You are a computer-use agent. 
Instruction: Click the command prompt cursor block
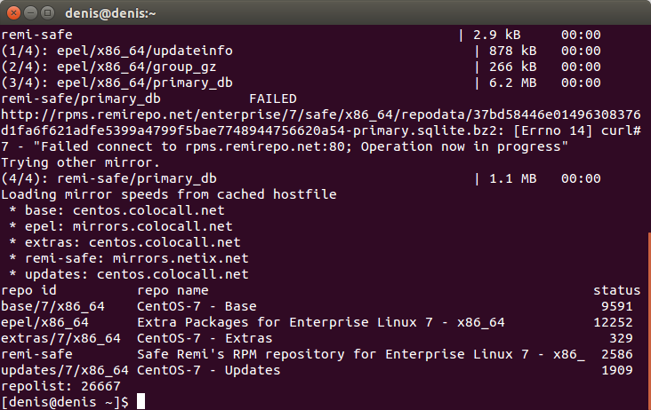[141, 402]
